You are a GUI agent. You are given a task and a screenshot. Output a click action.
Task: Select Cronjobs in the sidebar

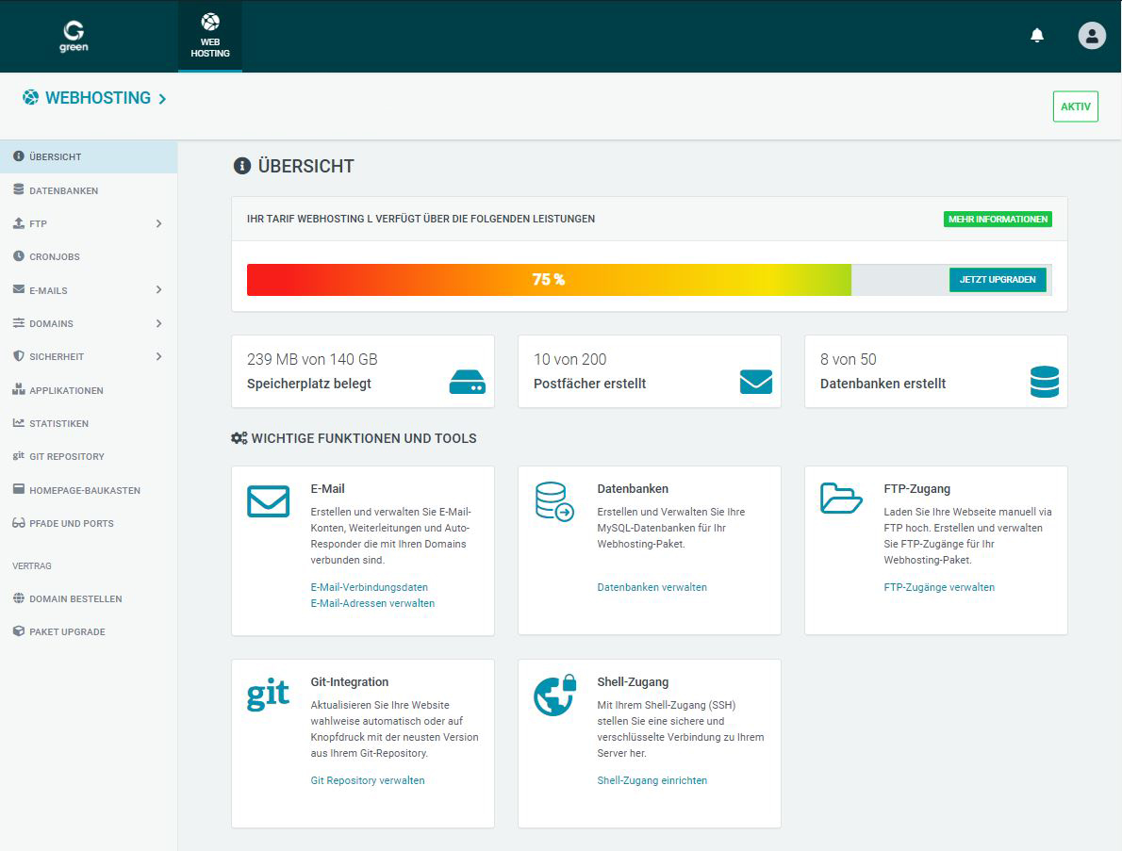click(x=55, y=257)
